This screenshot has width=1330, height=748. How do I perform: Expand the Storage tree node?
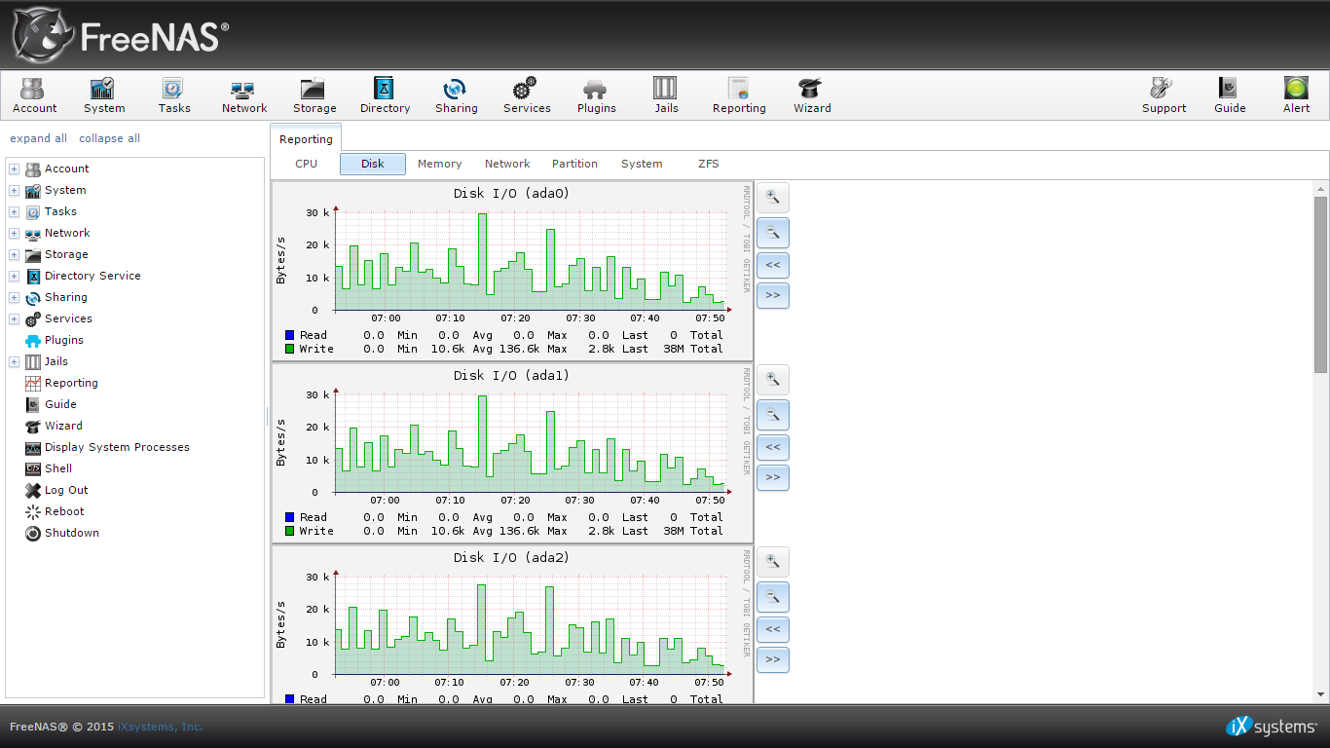coord(15,254)
